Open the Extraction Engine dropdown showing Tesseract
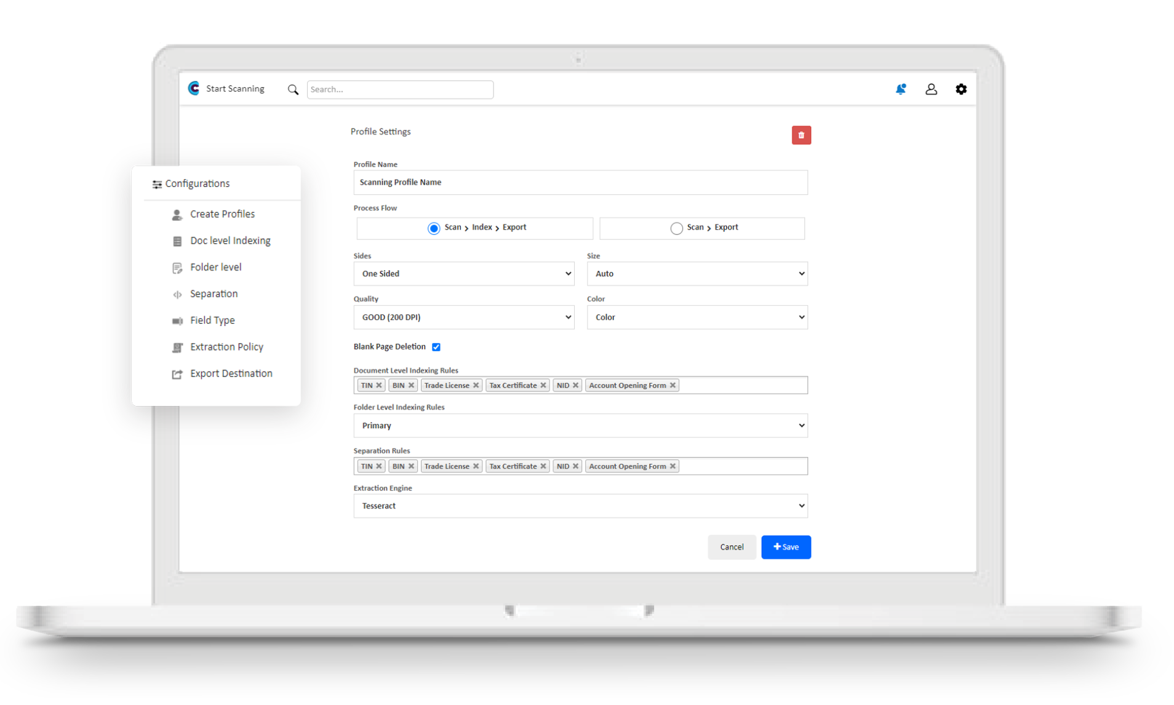Viewport: 1174px width, 705px height. [x=580, y=506]
